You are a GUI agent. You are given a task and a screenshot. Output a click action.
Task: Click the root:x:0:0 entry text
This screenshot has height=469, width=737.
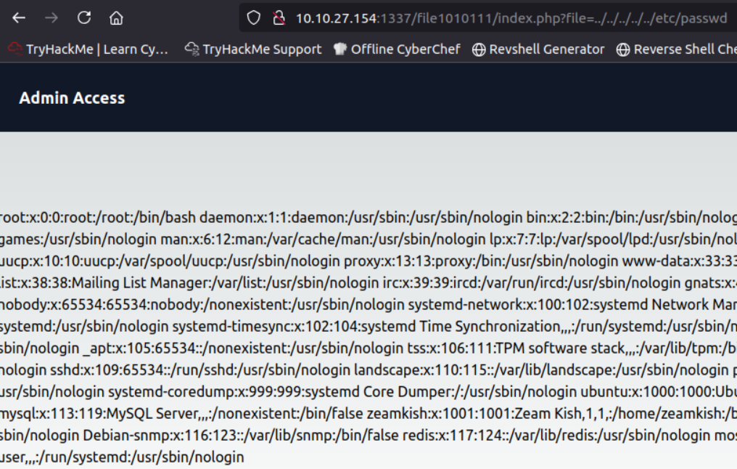[x=29, y=217]
